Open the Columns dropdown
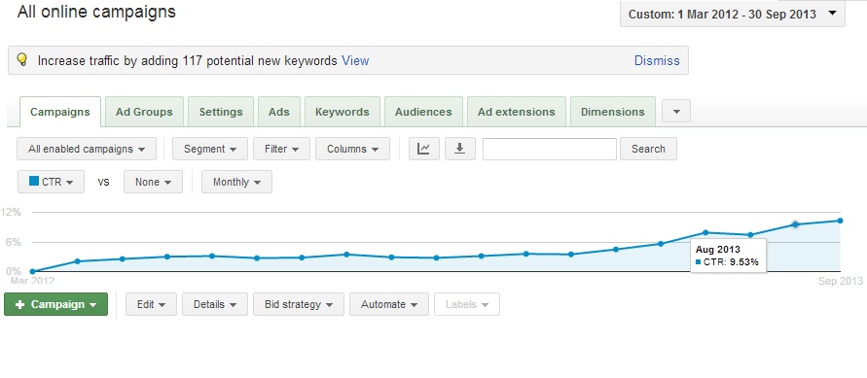Screen dimensions: 867x378 click(x=353, y=149)
